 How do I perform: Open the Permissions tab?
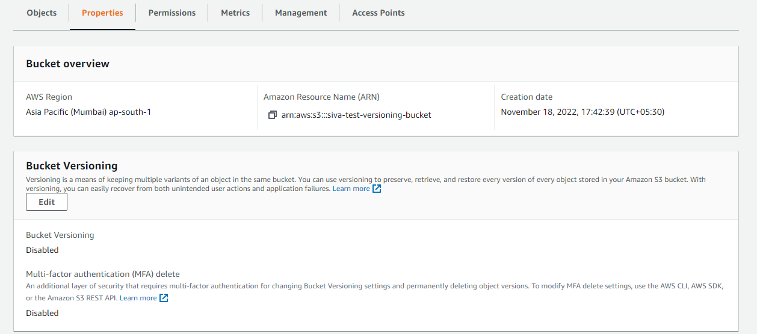click(x=172, y=13)
